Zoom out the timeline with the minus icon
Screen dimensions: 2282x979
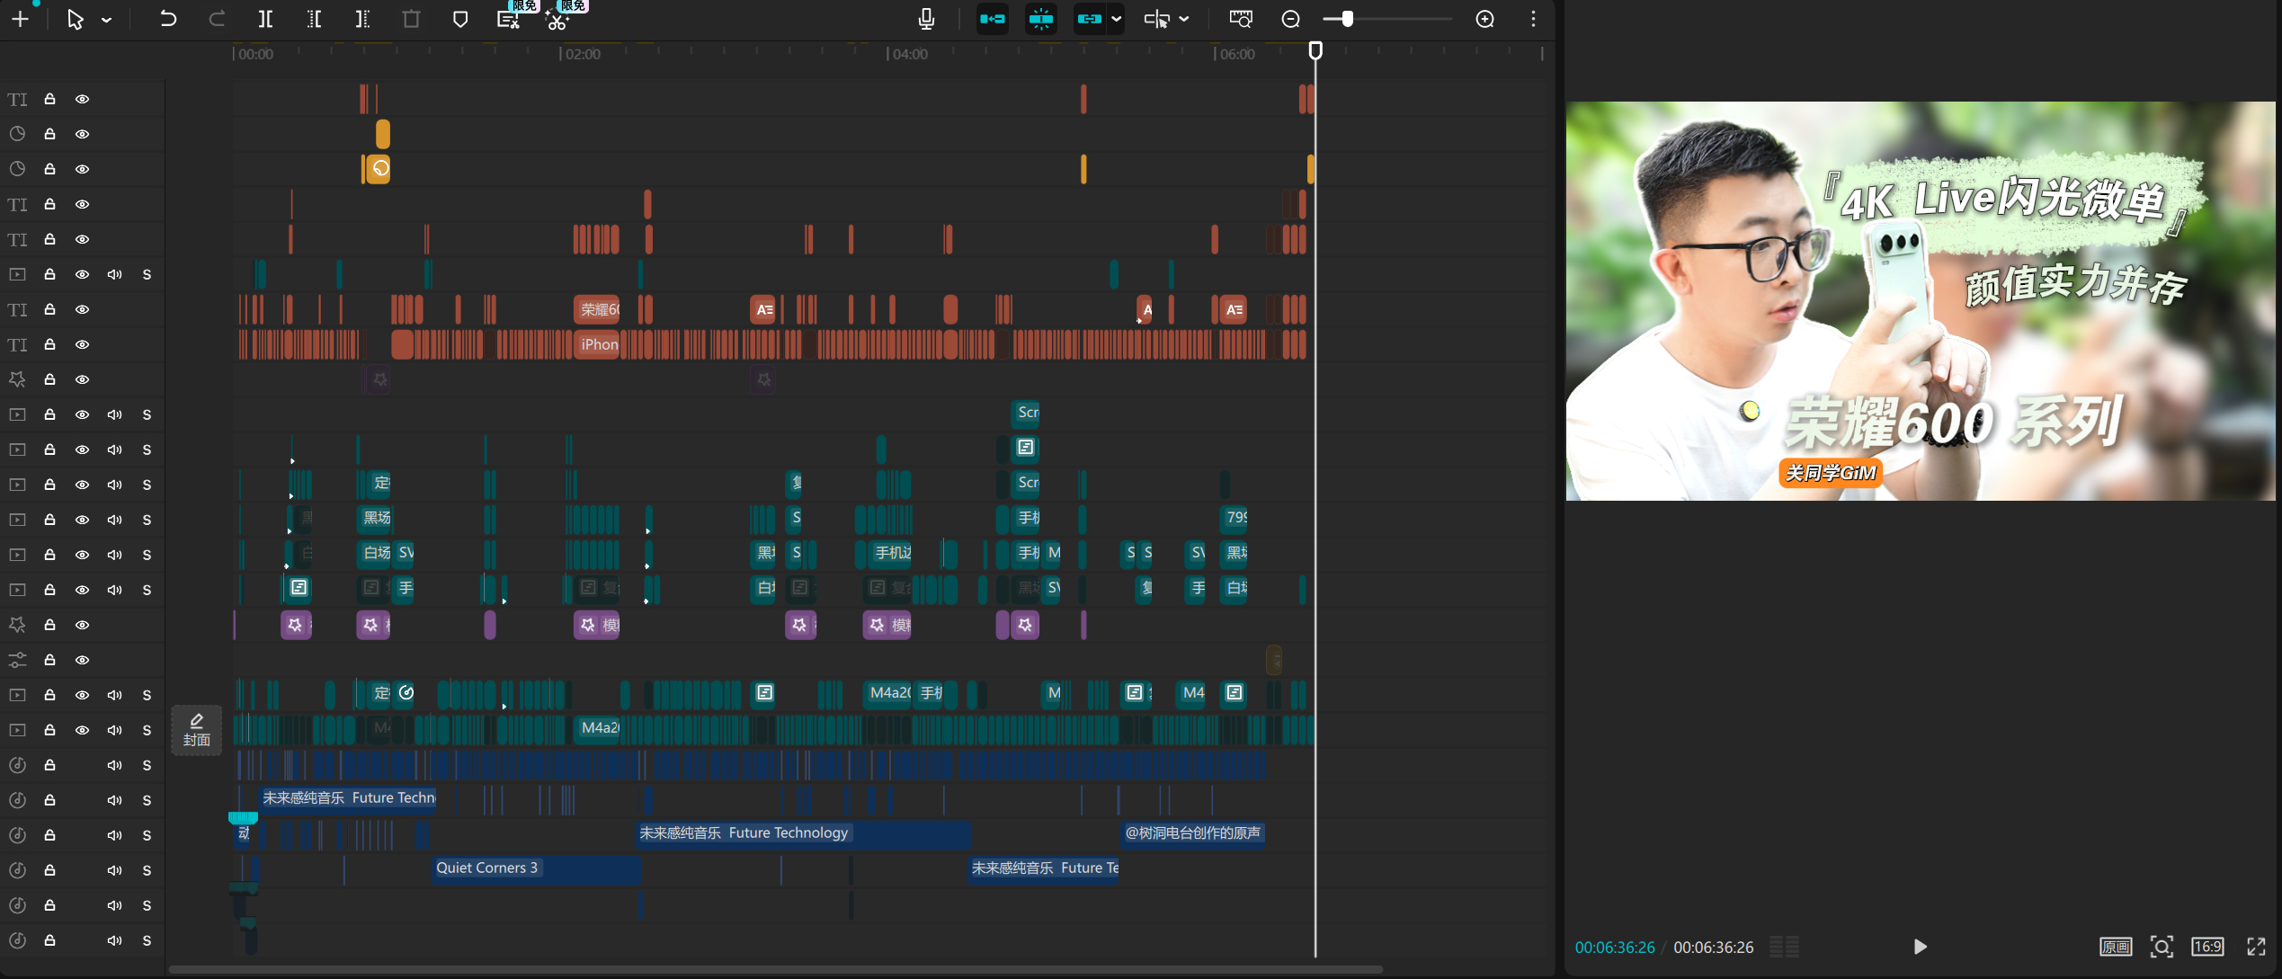tap(1290, 19)
